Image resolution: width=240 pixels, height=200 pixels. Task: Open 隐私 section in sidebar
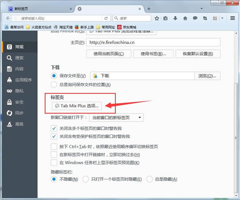pyautogui.click(x=20, y=91)
